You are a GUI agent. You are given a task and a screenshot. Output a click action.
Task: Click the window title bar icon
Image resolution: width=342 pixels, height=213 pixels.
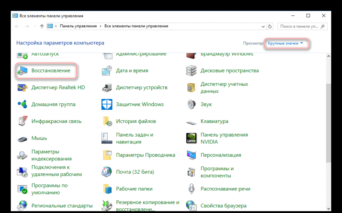tap(15, 16)
